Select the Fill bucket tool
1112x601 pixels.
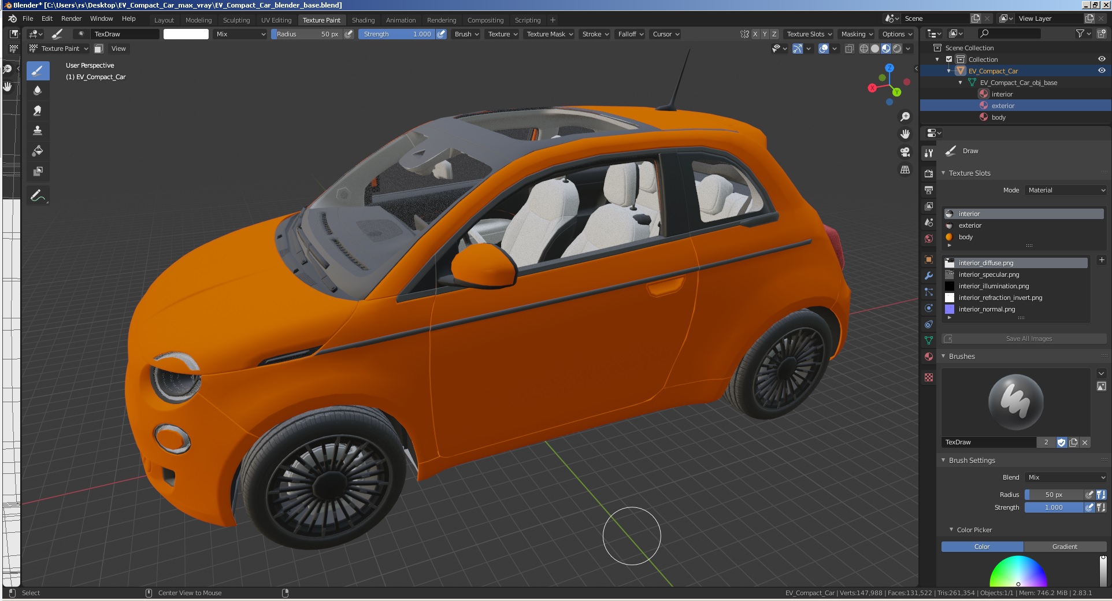click(x=38, y=151)
